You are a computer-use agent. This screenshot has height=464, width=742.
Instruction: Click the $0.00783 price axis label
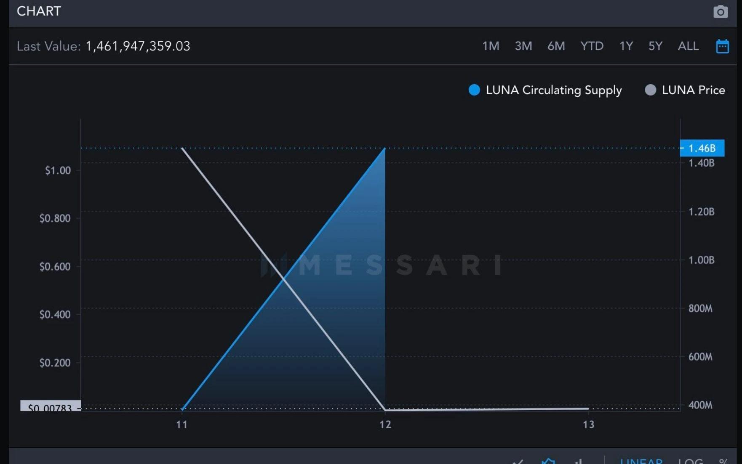[x=50, y=406]
